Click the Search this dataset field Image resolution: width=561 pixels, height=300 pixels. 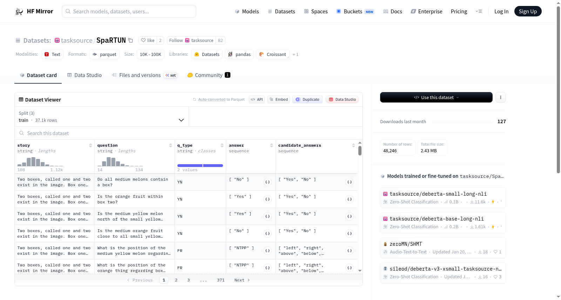pyautogui.click(x=189, y=133)
